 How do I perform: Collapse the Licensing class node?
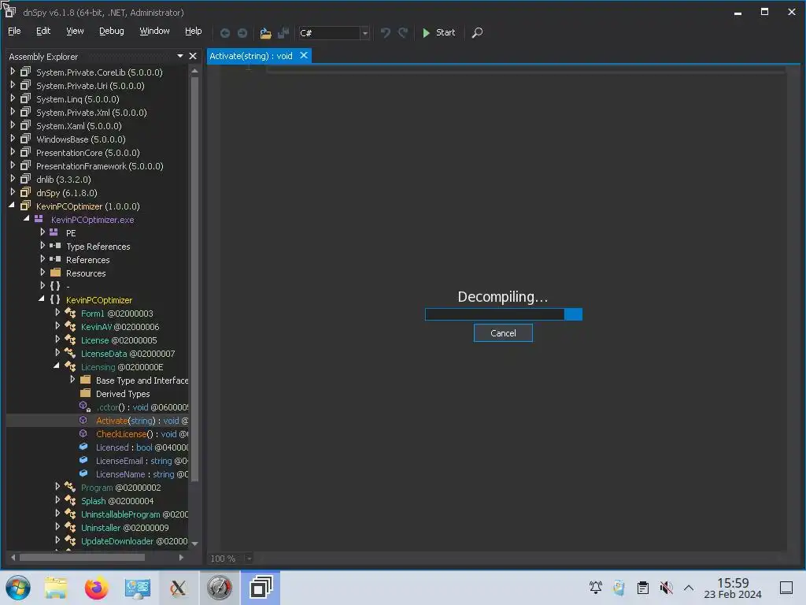pyautogui.click(x=57, y=366)
